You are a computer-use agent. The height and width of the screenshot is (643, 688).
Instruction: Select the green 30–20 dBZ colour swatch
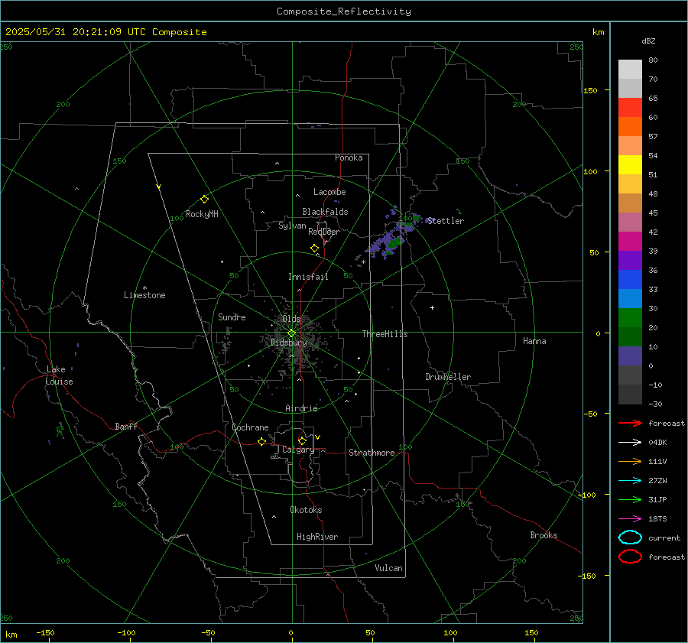pyautogui.click(x=630, y=318)
